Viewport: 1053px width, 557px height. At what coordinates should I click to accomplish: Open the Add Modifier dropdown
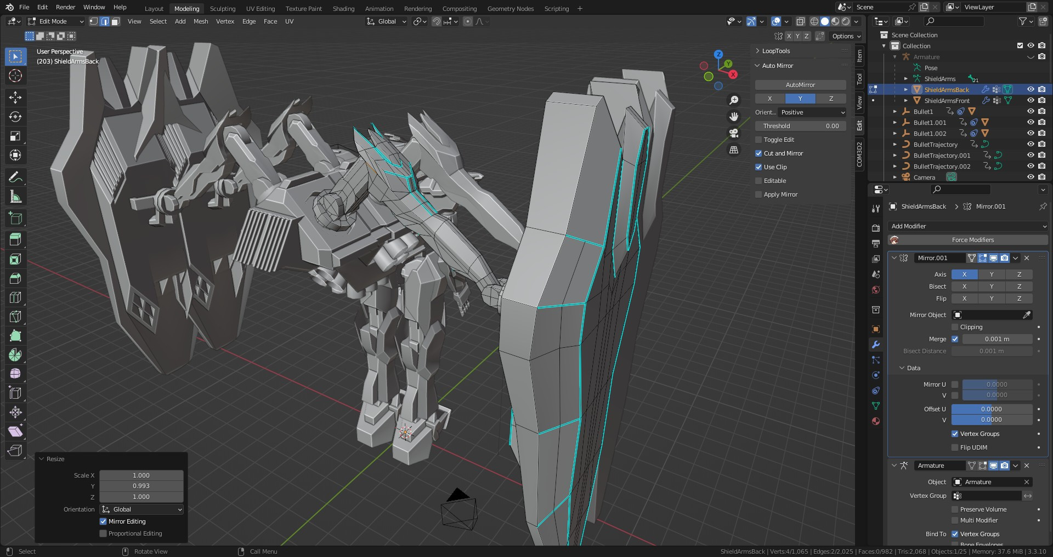pyautogui.click(x=968, y=226)
